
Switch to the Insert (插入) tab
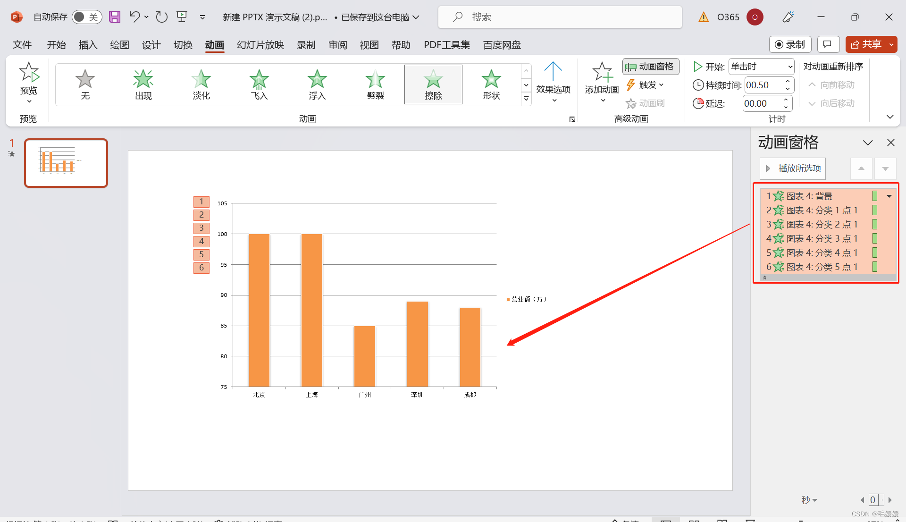[88, 45]
